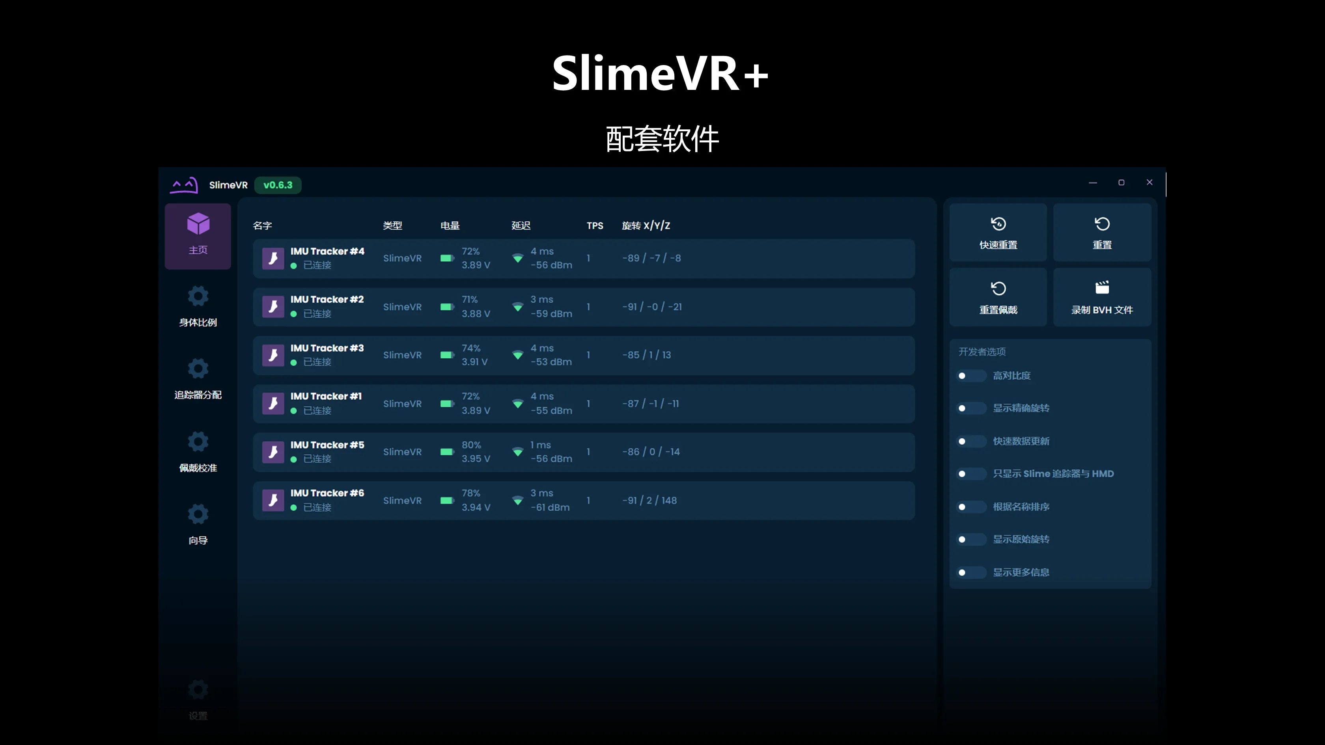Select the IMU Tracker #2 row

click(x=584, y=307)
